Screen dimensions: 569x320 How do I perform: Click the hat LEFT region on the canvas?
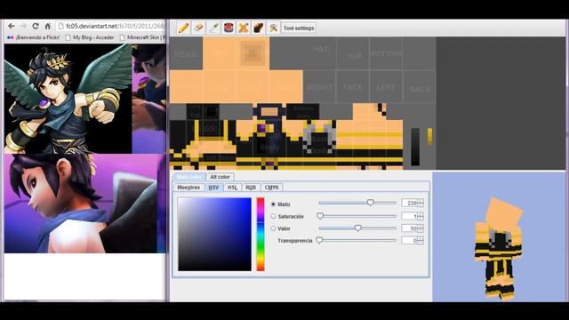click(386, 87)
